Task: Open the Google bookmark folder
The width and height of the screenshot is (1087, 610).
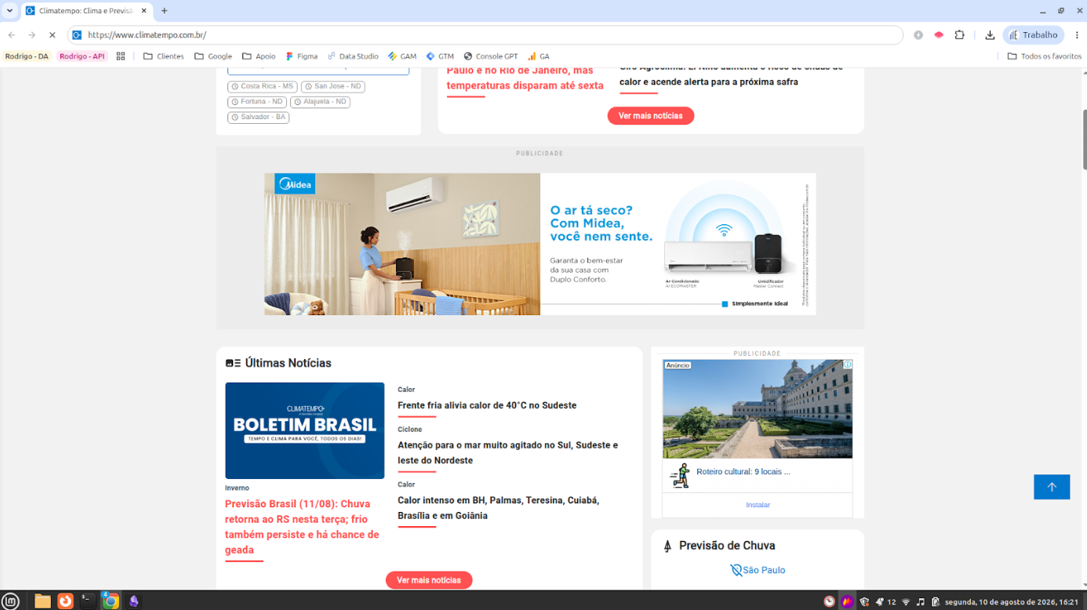Action: [x=213, y=56]
